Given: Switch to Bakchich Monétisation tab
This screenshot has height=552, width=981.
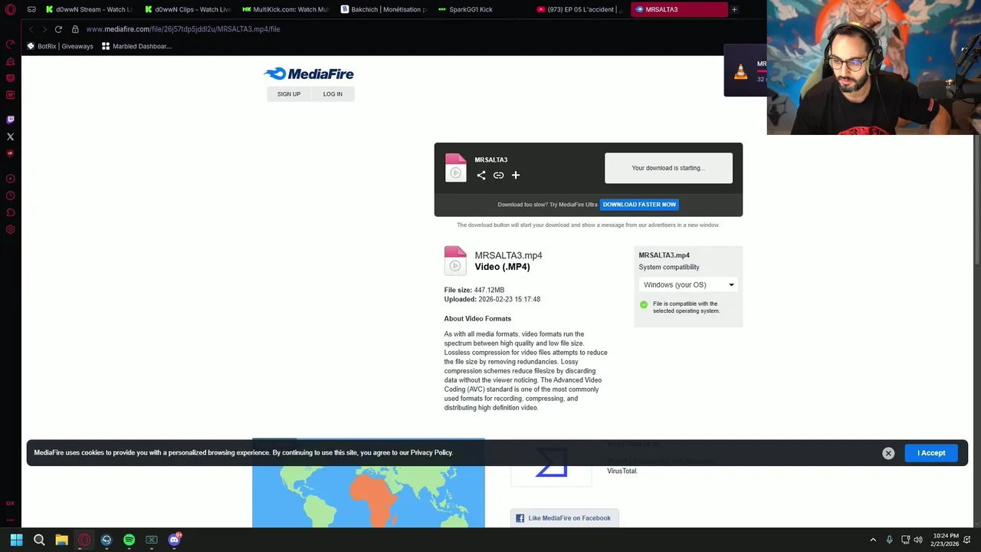Looking at the screenshot, I should coord(384,9).
